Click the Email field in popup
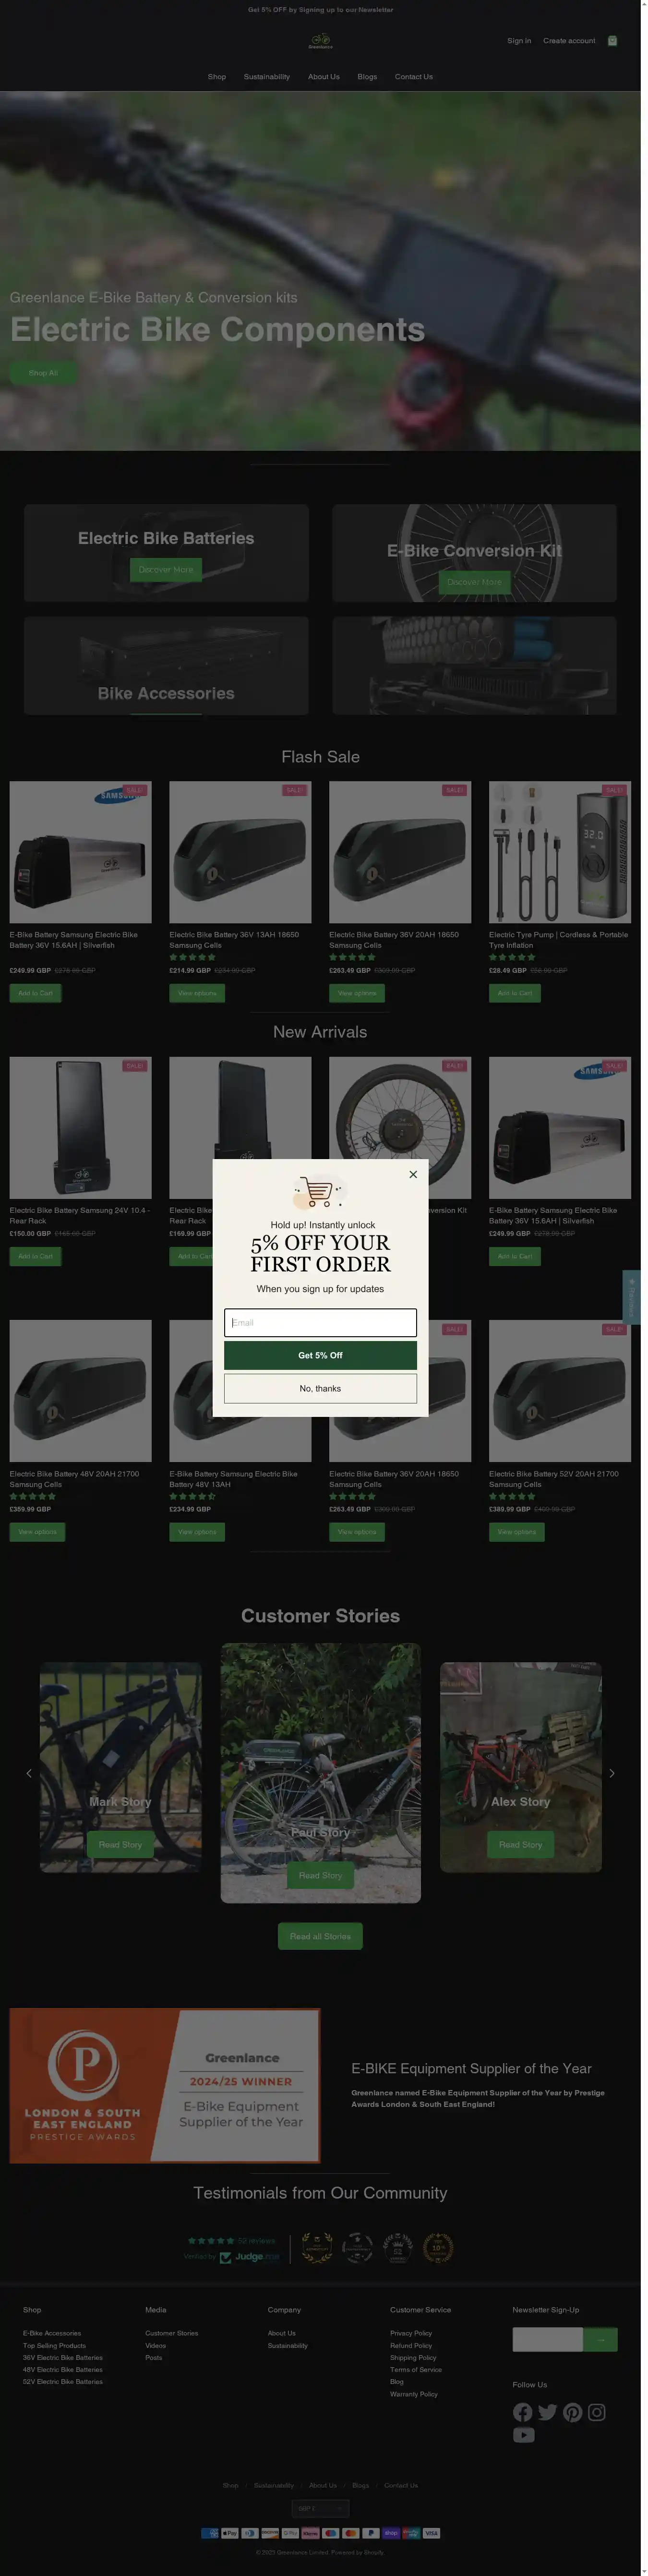 320,1322
